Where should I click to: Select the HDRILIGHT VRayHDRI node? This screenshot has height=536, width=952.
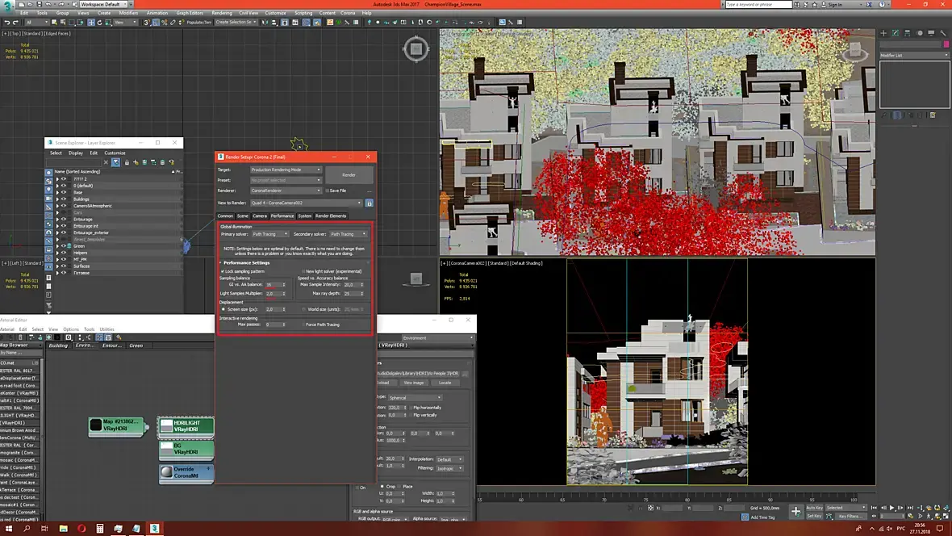click(x=186, y=425)
